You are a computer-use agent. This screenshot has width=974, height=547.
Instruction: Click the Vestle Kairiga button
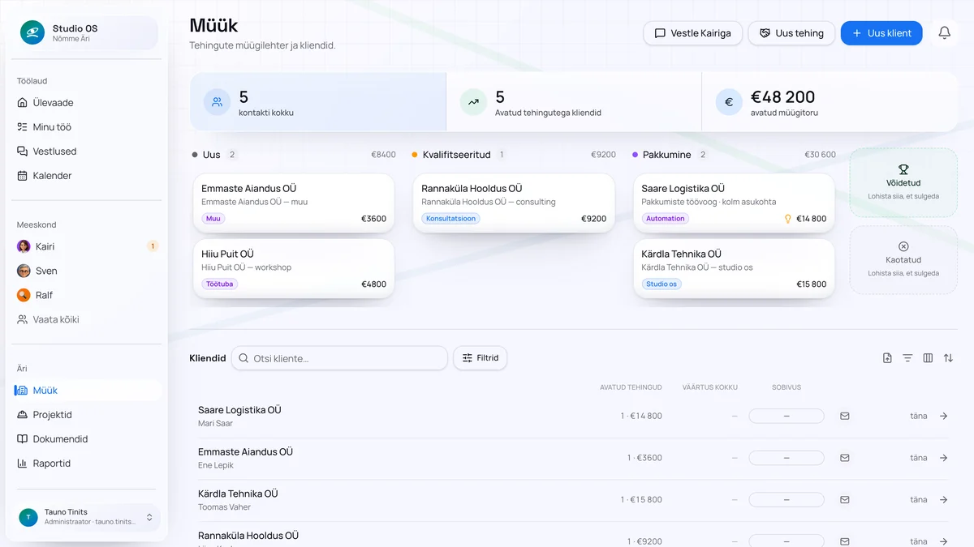pos(692,33)
